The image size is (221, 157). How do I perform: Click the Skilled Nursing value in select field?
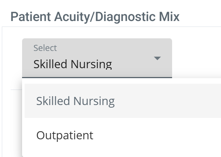coord(72,64)
